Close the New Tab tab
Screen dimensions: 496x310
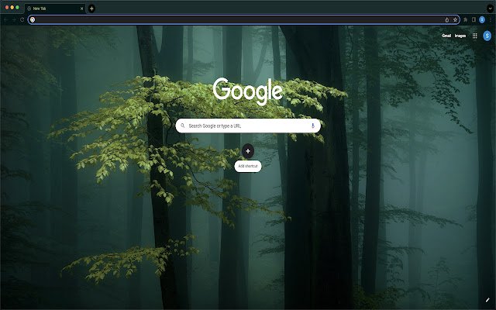(81, 9)
